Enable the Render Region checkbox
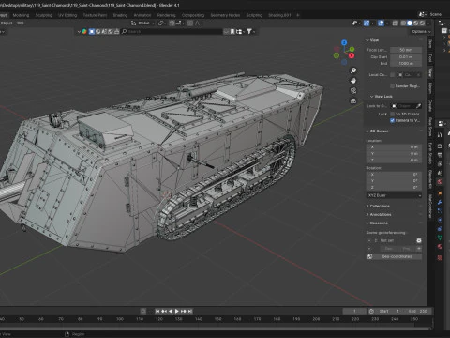The image size is (450, 338). click(393, 86)
